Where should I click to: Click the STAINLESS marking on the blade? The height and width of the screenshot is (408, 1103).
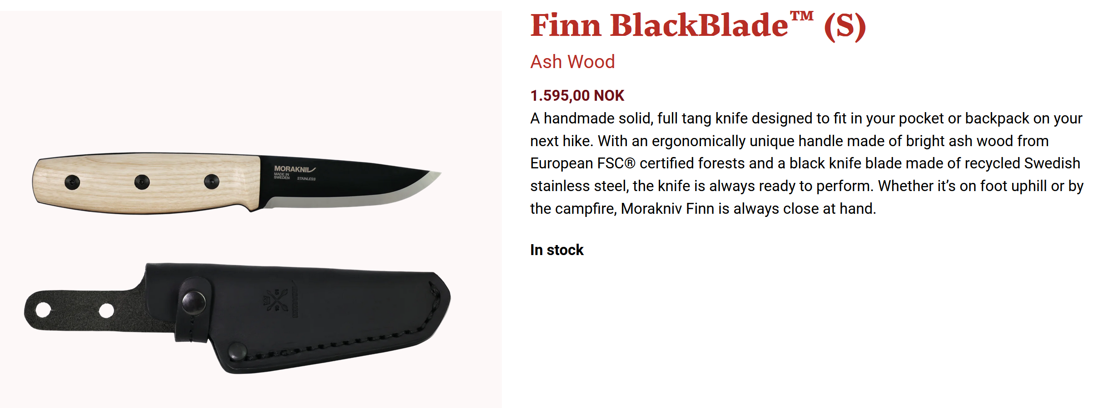(306, 179)
